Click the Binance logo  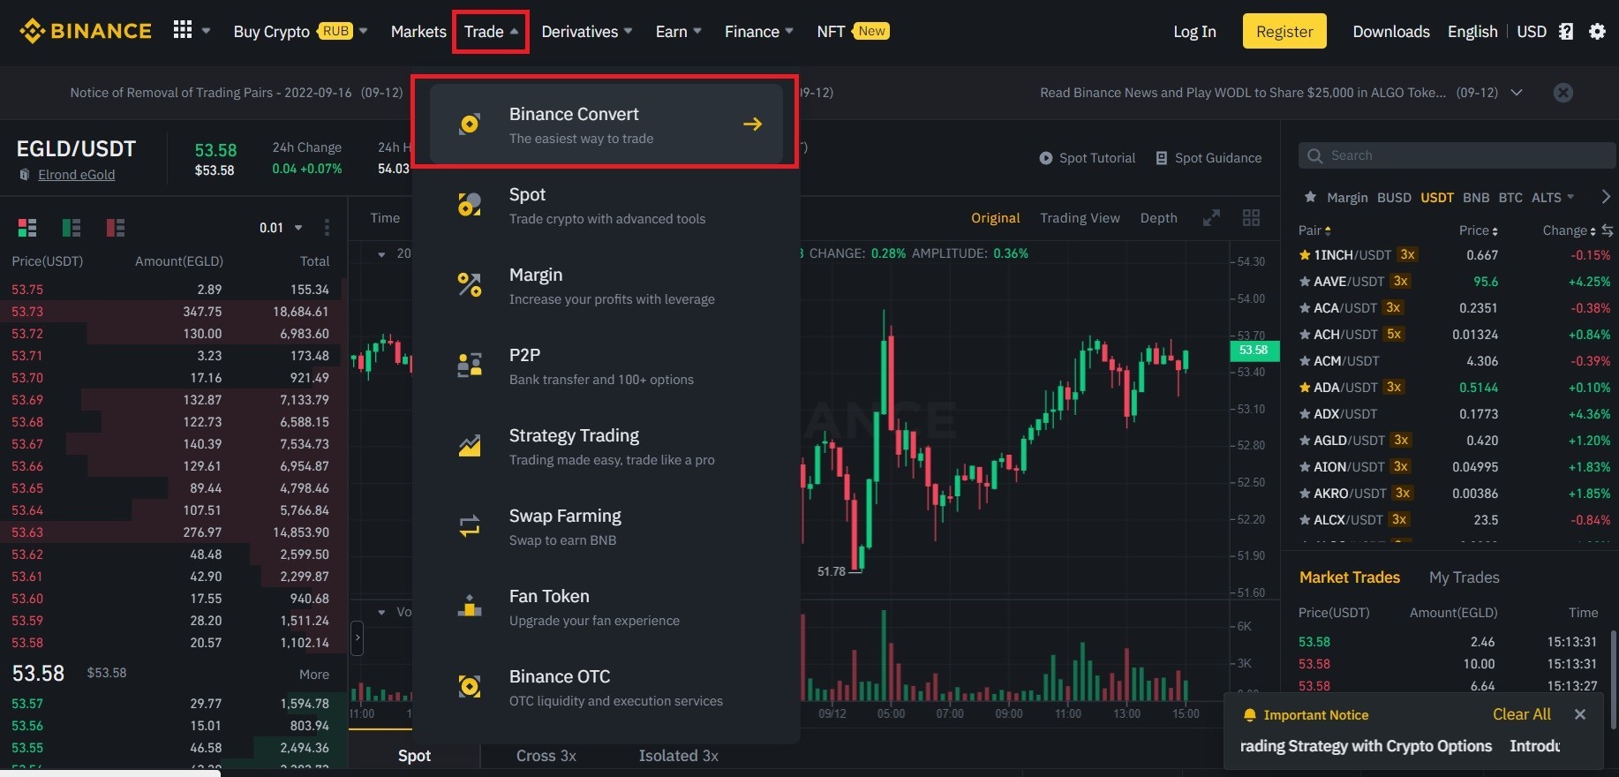86,31
